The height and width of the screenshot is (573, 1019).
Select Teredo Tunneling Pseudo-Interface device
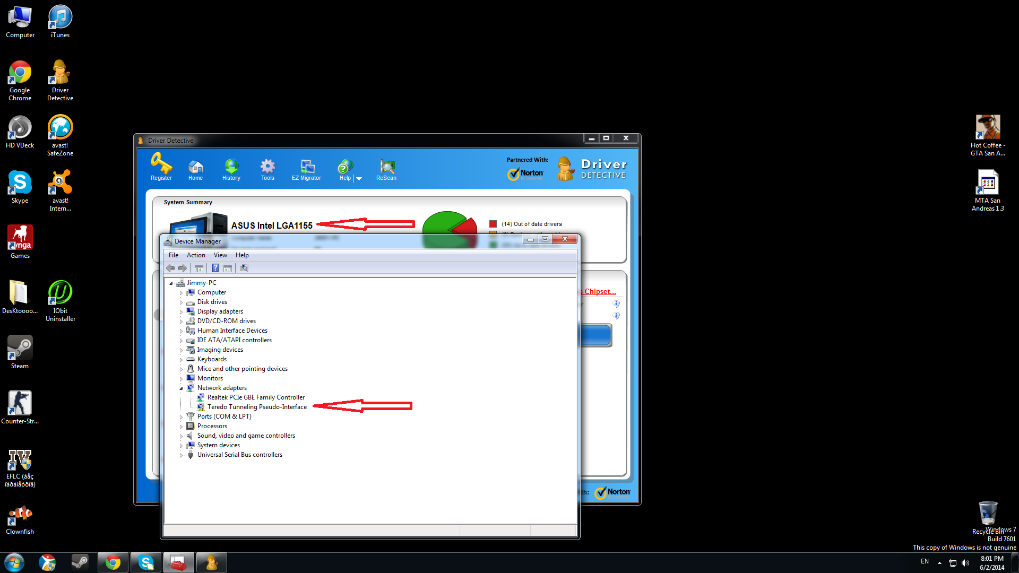(257, 407)
